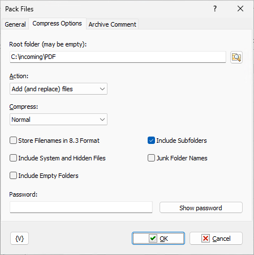Enable Store Filenames in 8.3 Format
254x255 pixels.
coord(13,141)
